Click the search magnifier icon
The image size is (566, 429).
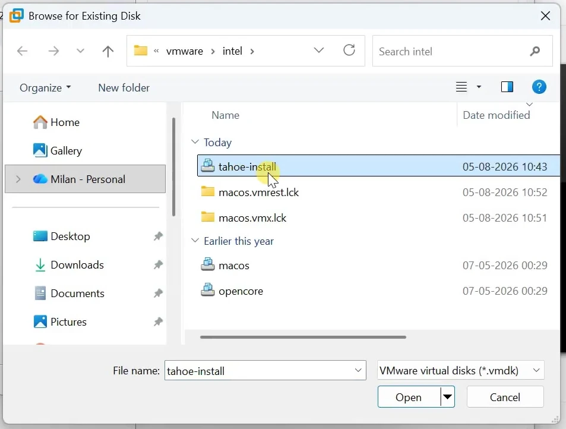pos(535,51)
